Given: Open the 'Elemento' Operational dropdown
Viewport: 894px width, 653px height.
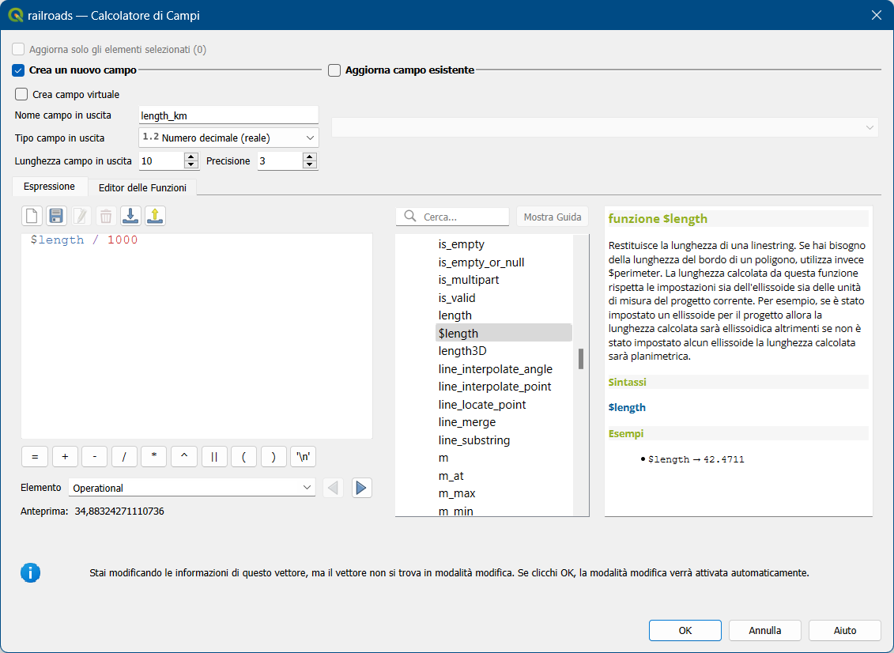Looking at the screenshot, I should point(191,488).
